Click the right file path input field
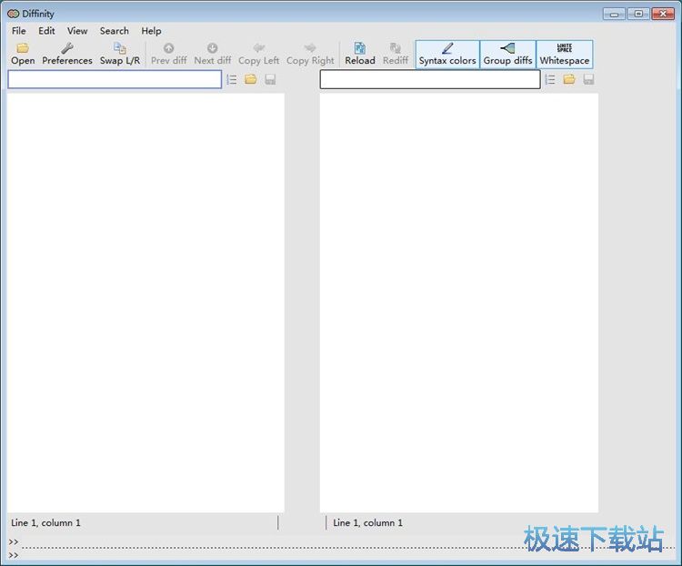The width and height of the screenshot is (682, 566). pos(429,80)
